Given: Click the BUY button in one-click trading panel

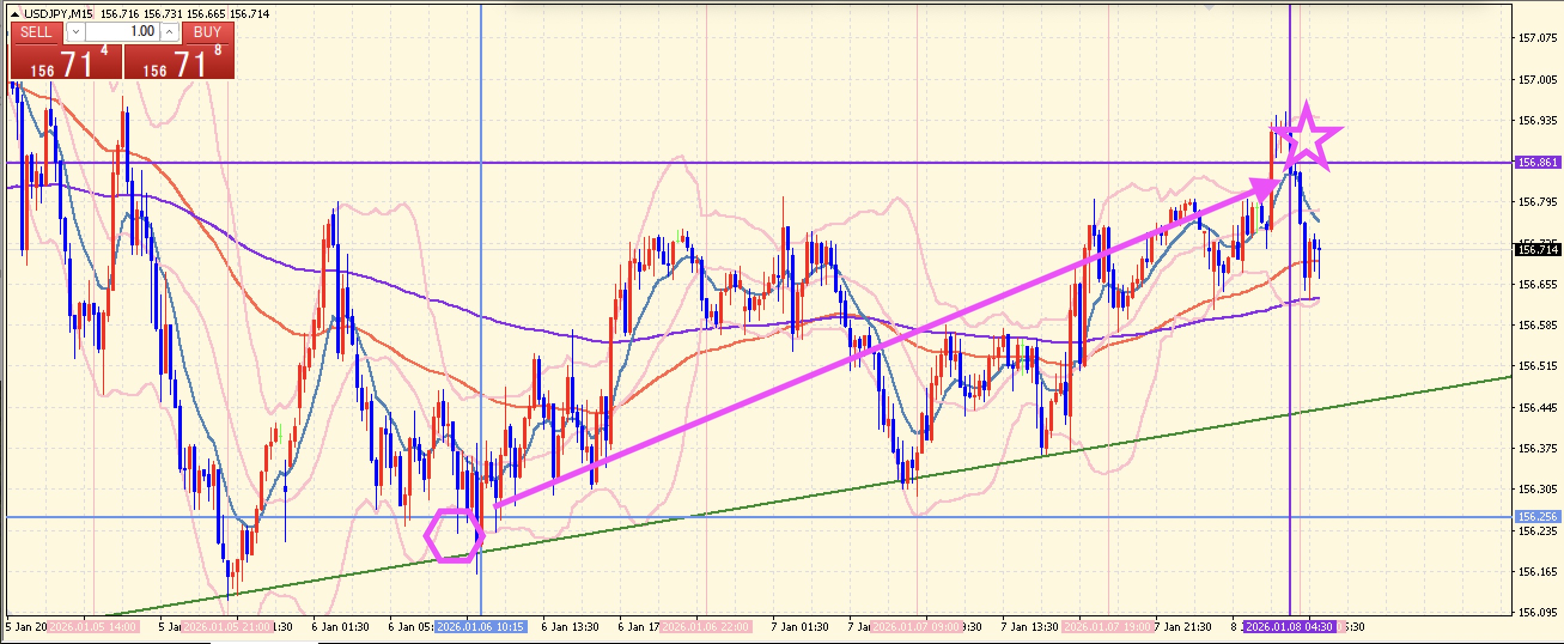Looking at the screenshot, I should point(207,32).
